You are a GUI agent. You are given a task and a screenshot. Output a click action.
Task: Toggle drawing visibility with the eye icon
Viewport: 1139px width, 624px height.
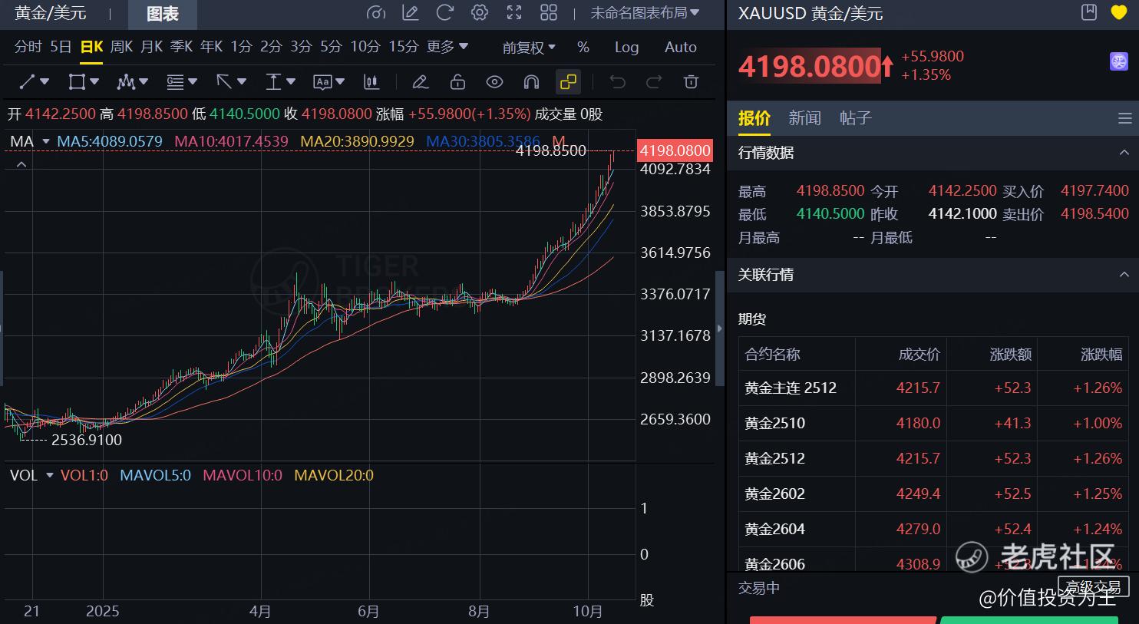pyautogui.click(x=494, y=81)
